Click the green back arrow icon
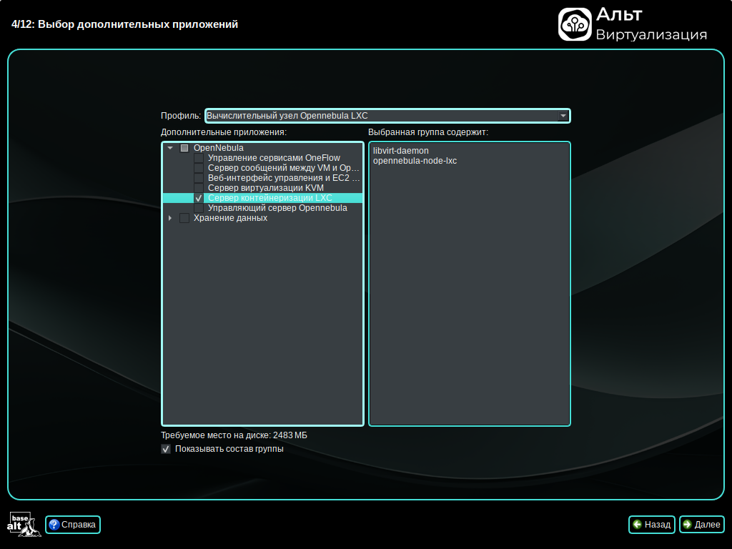This screenshot has width=732, height=549. point(637,525)
